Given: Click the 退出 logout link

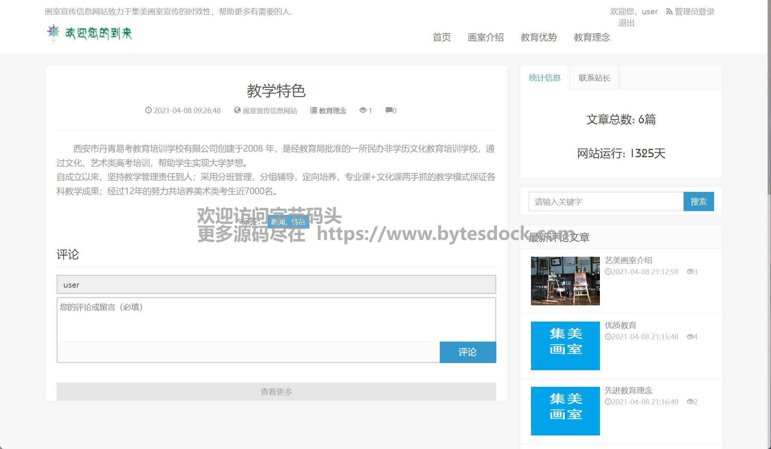Looking at the screenshot, I should [x=626, y=23].
